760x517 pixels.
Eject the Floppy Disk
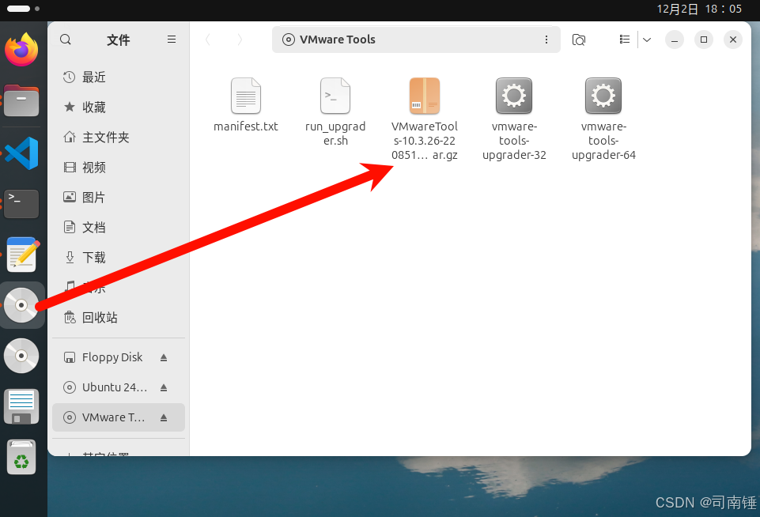[x=163, y=357]
